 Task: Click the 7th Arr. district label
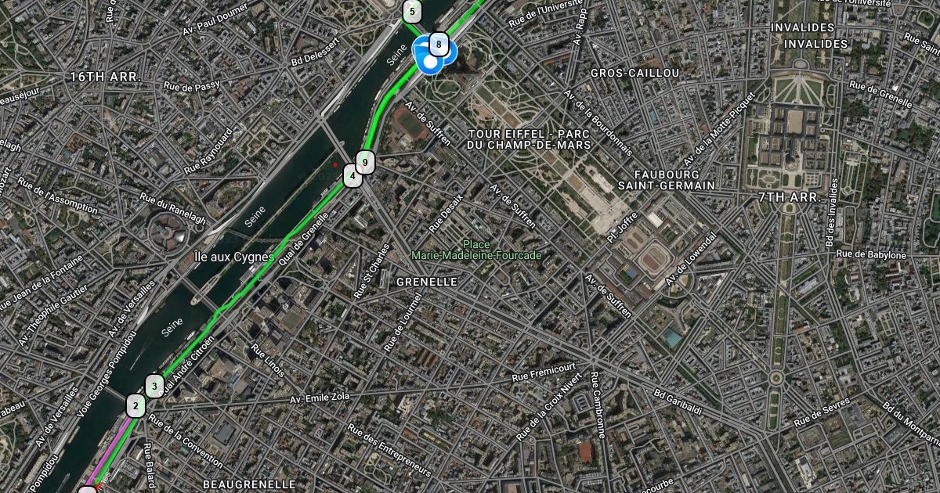point(789,197)
